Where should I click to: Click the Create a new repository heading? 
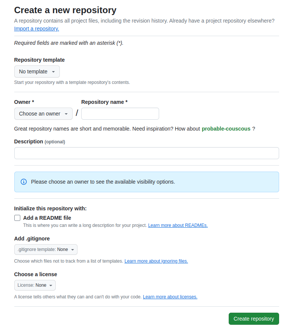65,10
